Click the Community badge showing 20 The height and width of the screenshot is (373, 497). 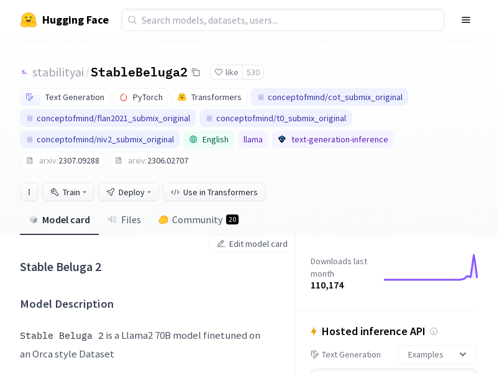(232, 219)
